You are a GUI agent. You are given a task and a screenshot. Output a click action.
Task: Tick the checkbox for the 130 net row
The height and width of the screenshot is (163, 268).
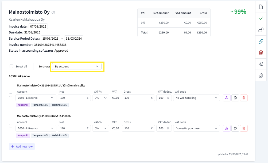11,95
